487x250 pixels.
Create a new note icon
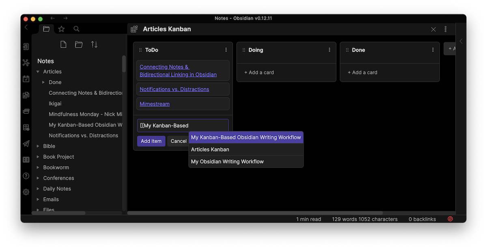pos(63,45)
